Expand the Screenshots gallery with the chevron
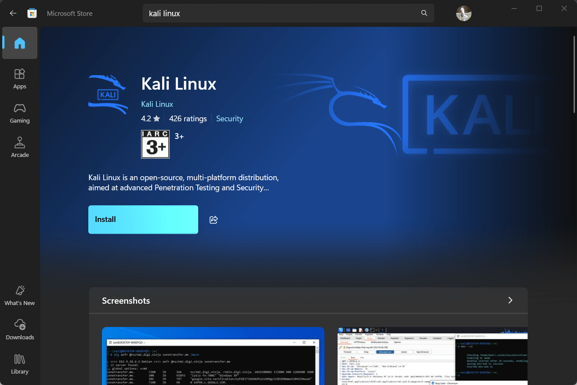This screenshot has width=577, height=385. pos(510,300)
